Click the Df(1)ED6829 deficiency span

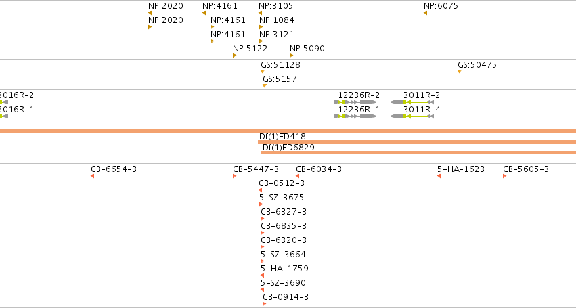pos(418,152)
